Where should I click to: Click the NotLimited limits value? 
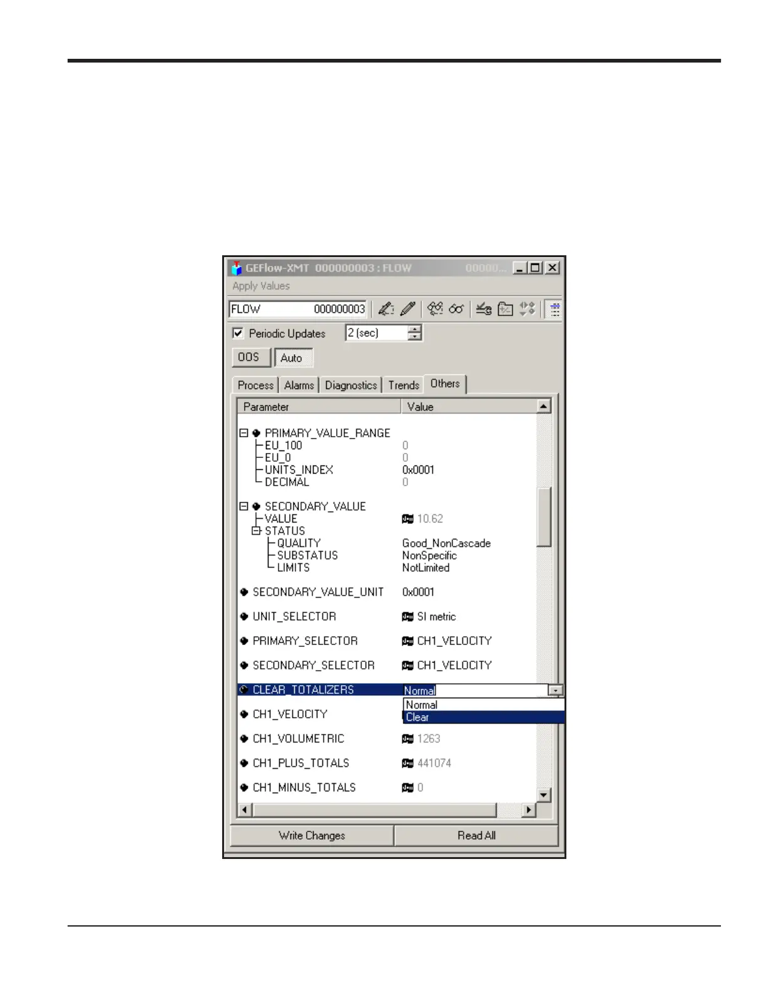[x=426, y=567]
